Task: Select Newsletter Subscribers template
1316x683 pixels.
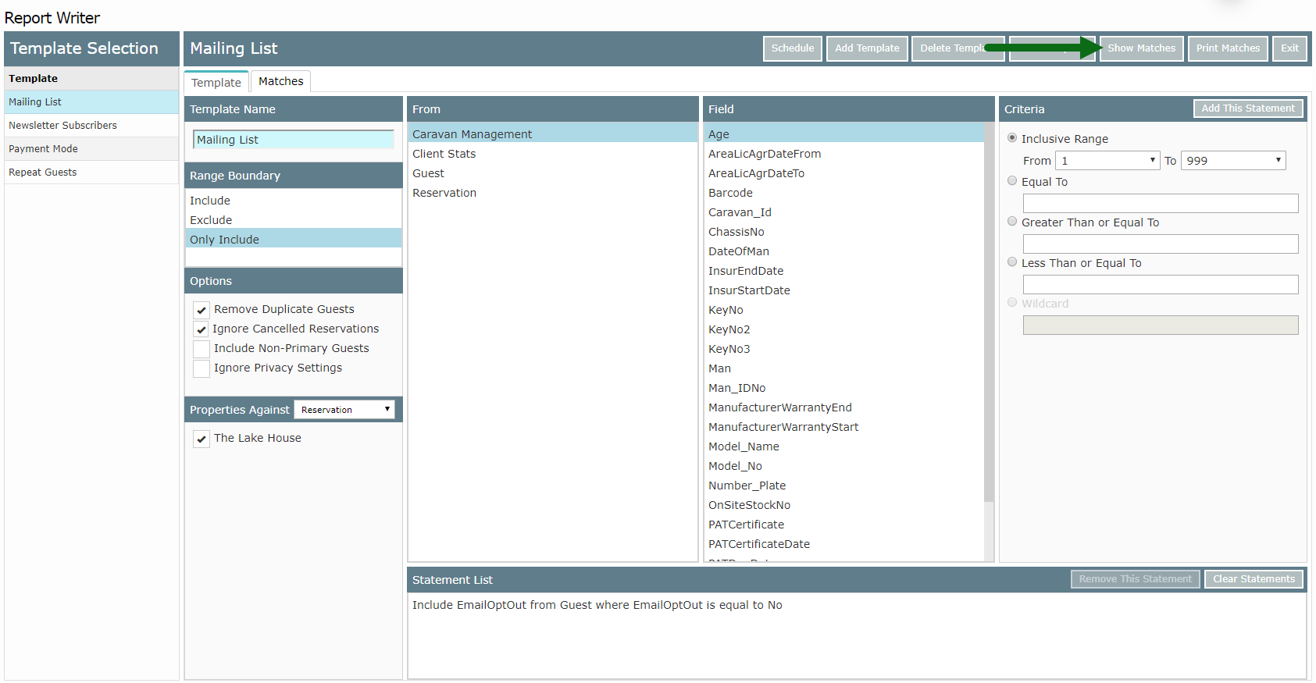Action: point(91,126)
